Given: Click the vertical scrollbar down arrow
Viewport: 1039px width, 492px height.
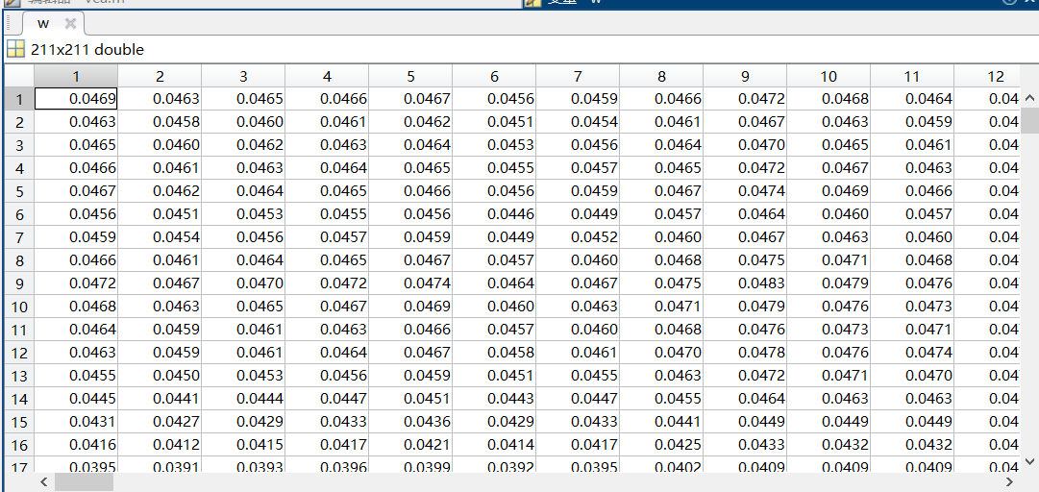Looking at the screenshot, I should (x=1029, y=461).
